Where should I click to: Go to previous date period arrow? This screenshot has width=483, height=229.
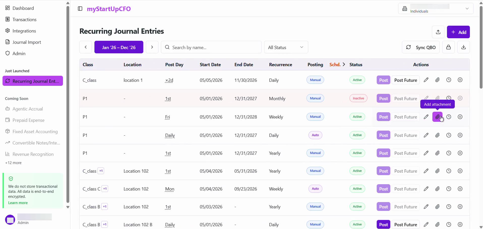click(86, 47)
